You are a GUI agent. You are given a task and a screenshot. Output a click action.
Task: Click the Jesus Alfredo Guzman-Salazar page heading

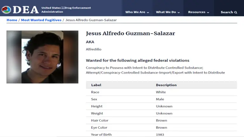130,33
